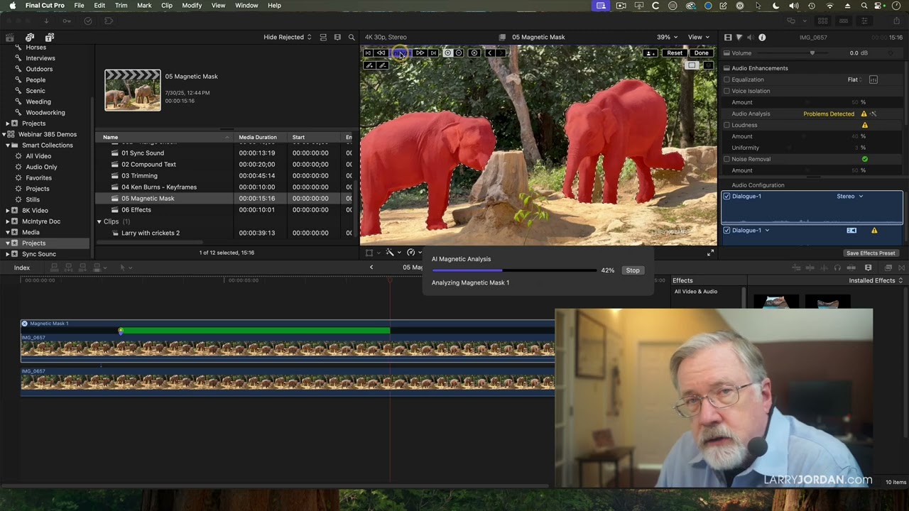909x511 pixels.
Task: Expand the 8K Video event
Action: 7,211
